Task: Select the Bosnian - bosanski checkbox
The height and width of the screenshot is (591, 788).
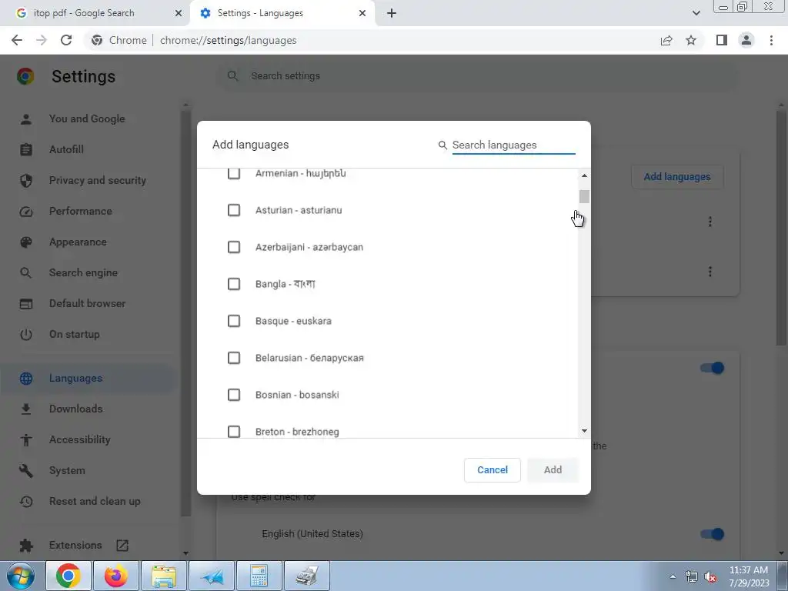Action: pyautogui.click(x=234, y=395)
